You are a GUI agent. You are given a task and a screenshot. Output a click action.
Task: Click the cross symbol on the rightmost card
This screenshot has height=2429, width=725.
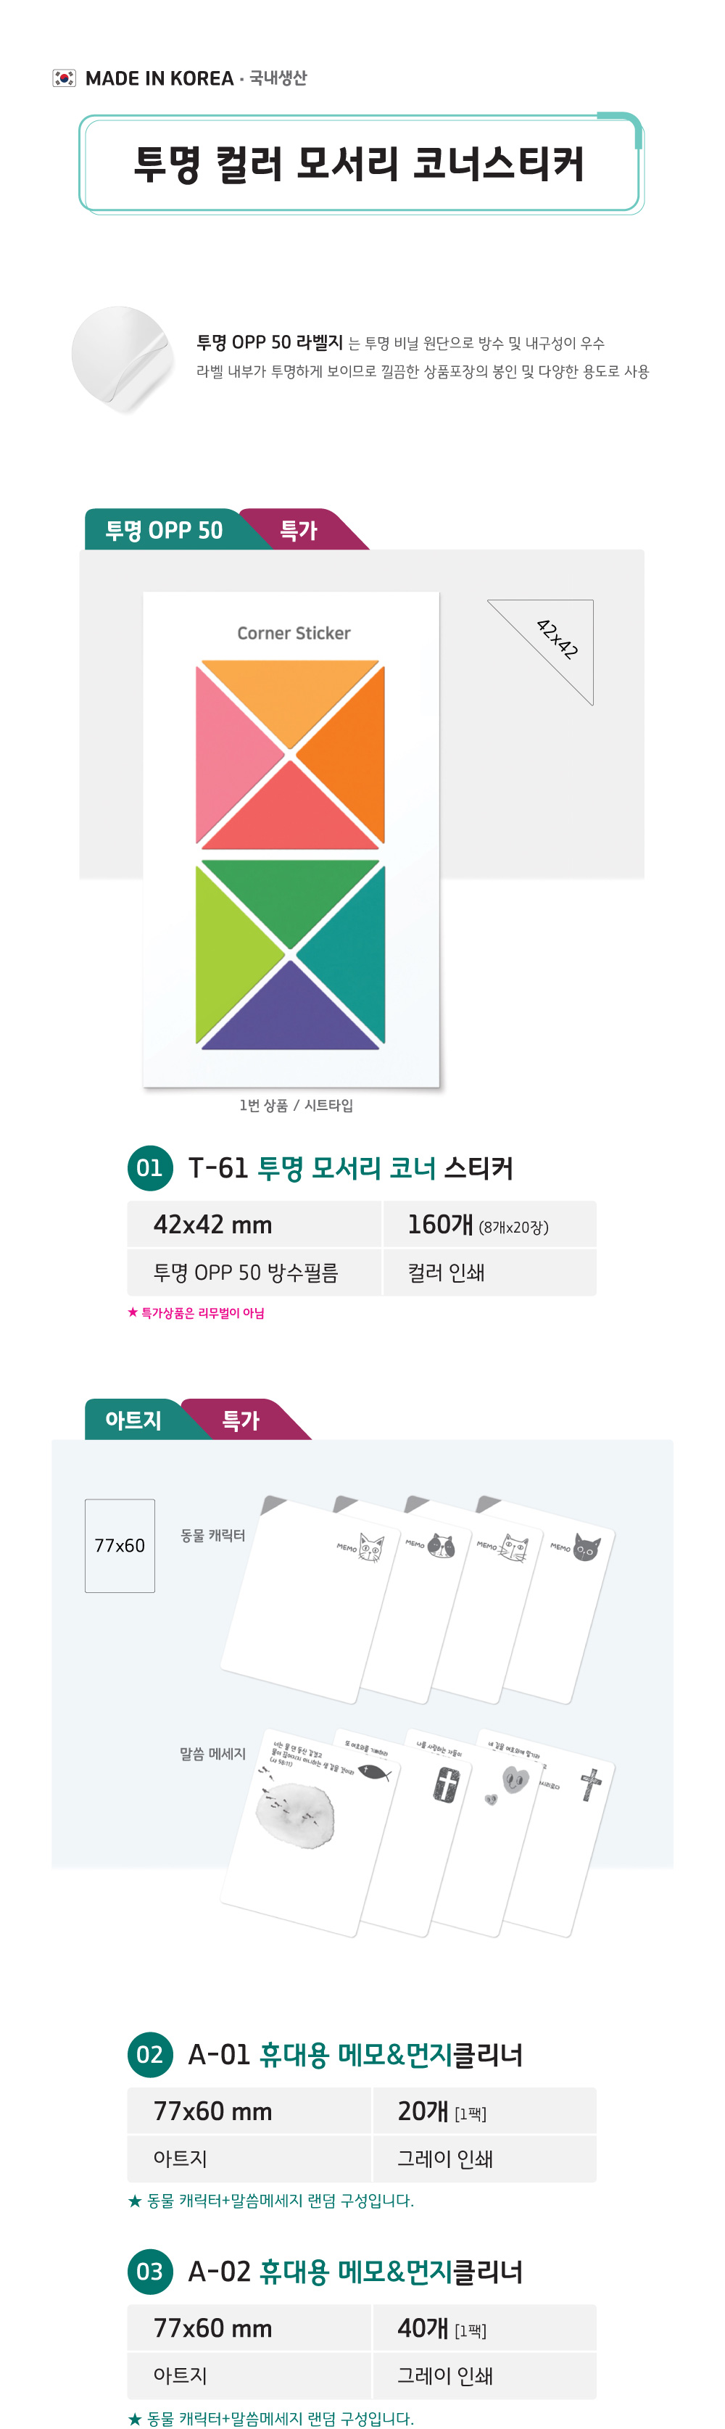(590, 1783)
